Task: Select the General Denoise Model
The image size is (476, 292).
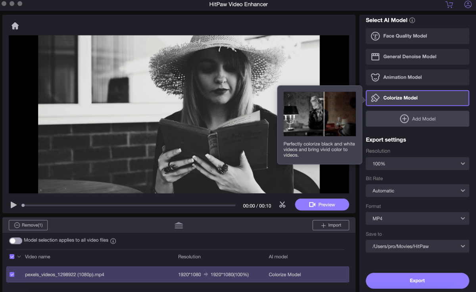Action: pos(417,56)
